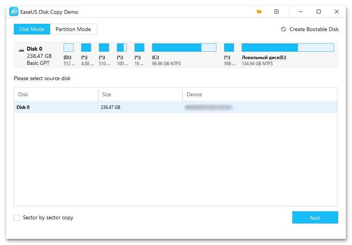Click the Next button
Image resolution: width=352 pixels, height=245 pixels.
click(315, 217)
